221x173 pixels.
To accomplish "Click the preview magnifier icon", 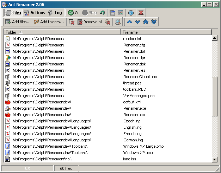I will tap(118, 22).
